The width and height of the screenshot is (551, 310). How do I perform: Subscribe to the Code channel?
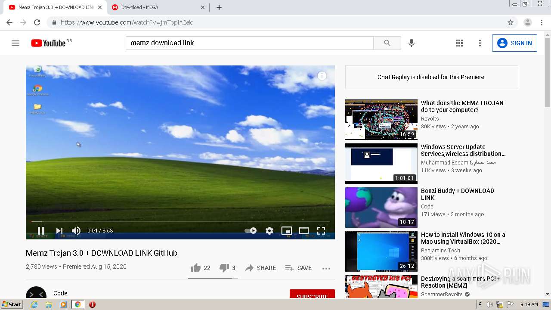pos(312,294)
